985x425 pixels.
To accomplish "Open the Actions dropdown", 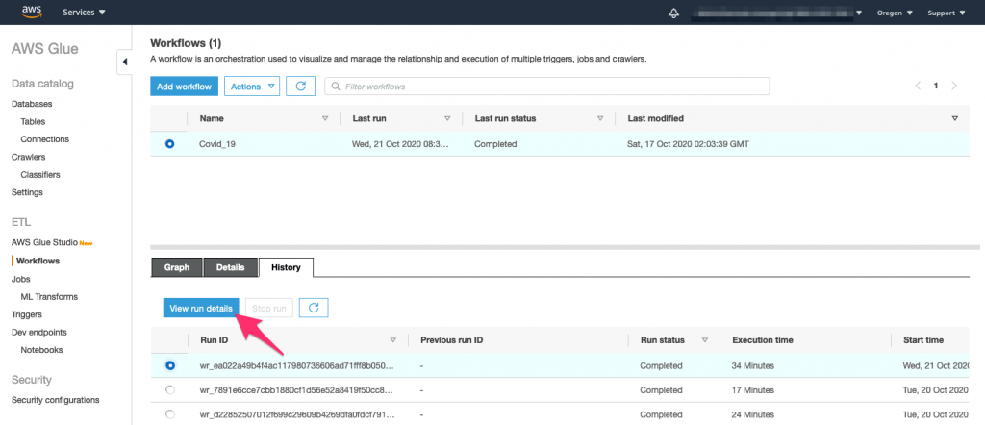I will pos(252,87).
